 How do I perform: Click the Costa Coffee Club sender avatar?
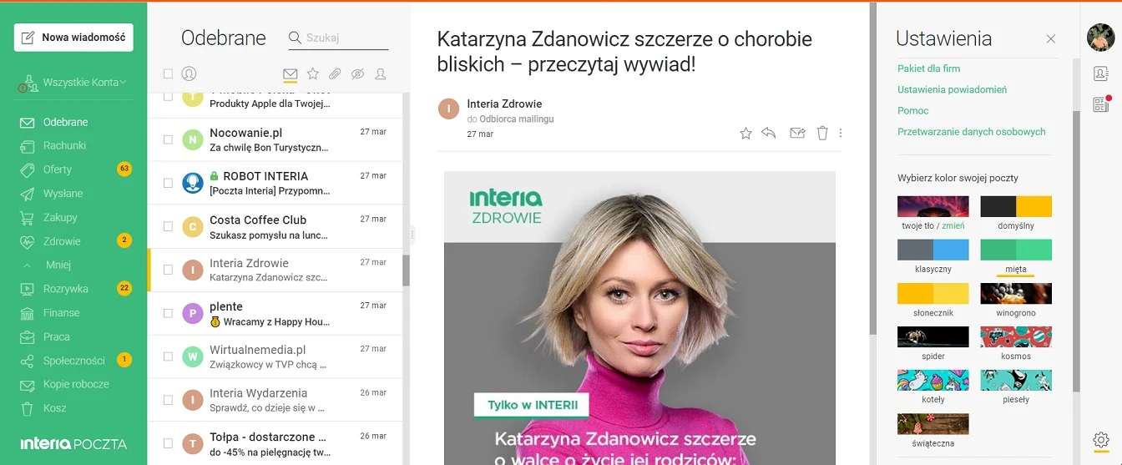click(x=193, y=226)
